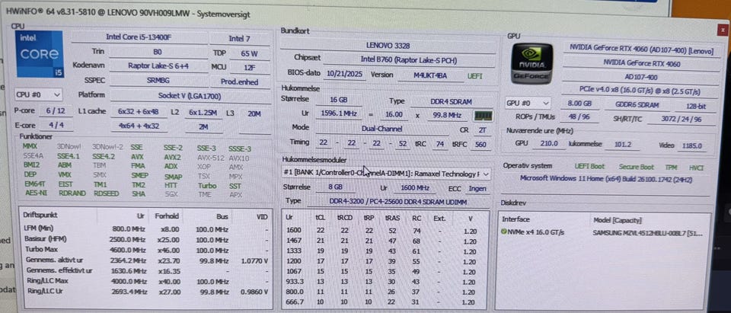Click the DDR4-3200 / PC4-25600 type field

pos(398,202)
